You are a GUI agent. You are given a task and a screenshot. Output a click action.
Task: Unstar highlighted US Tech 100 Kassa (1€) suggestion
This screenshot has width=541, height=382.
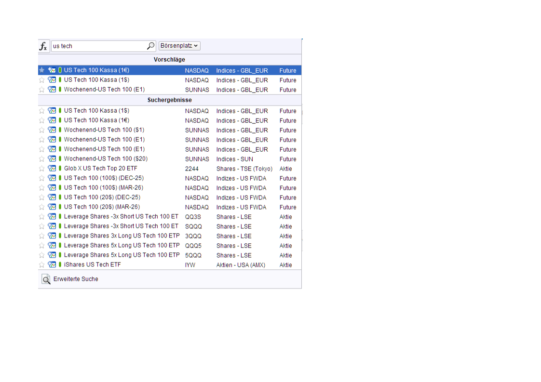tap(42, 70)
